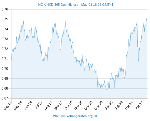
Task: Select the Dec 03 x-axis date label
Action: click(x=88, y=106)
